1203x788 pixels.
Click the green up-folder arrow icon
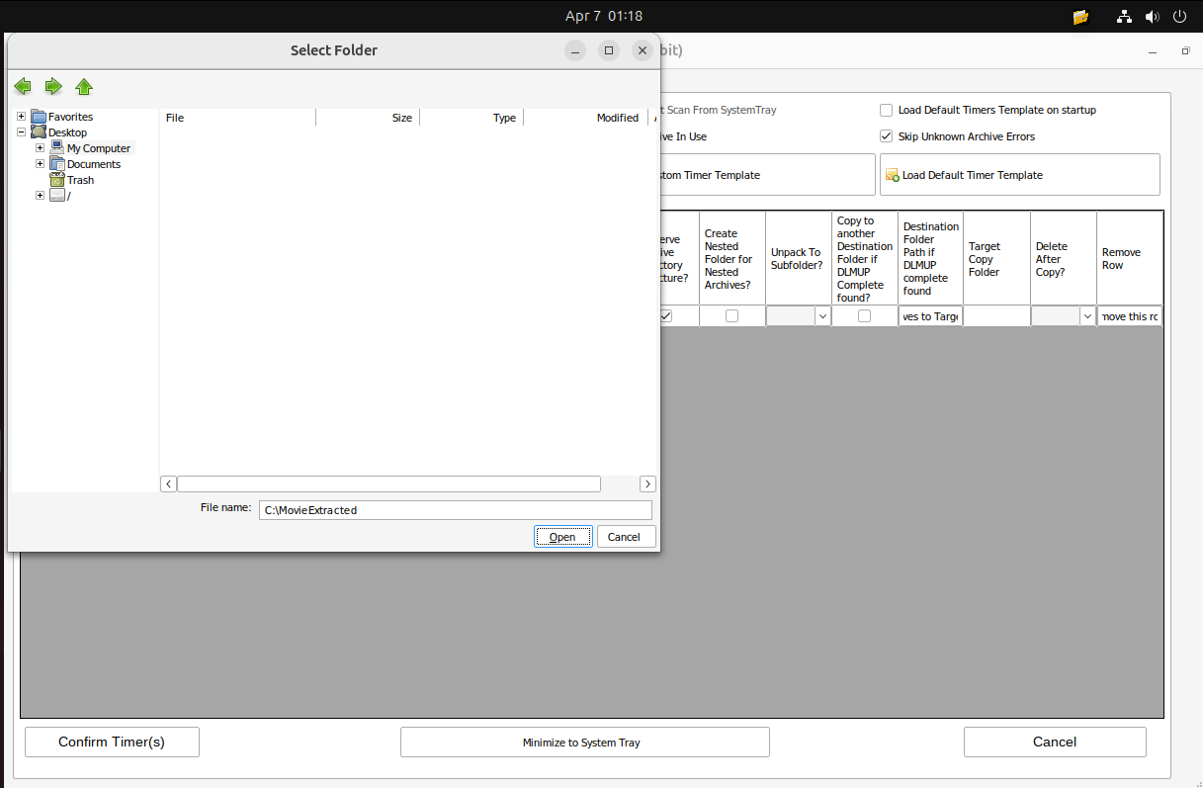point(84,87)
